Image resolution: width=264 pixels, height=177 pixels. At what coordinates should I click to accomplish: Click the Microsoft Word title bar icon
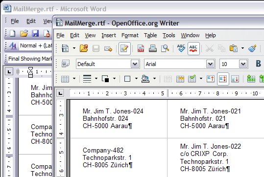(x=7, y=8)
